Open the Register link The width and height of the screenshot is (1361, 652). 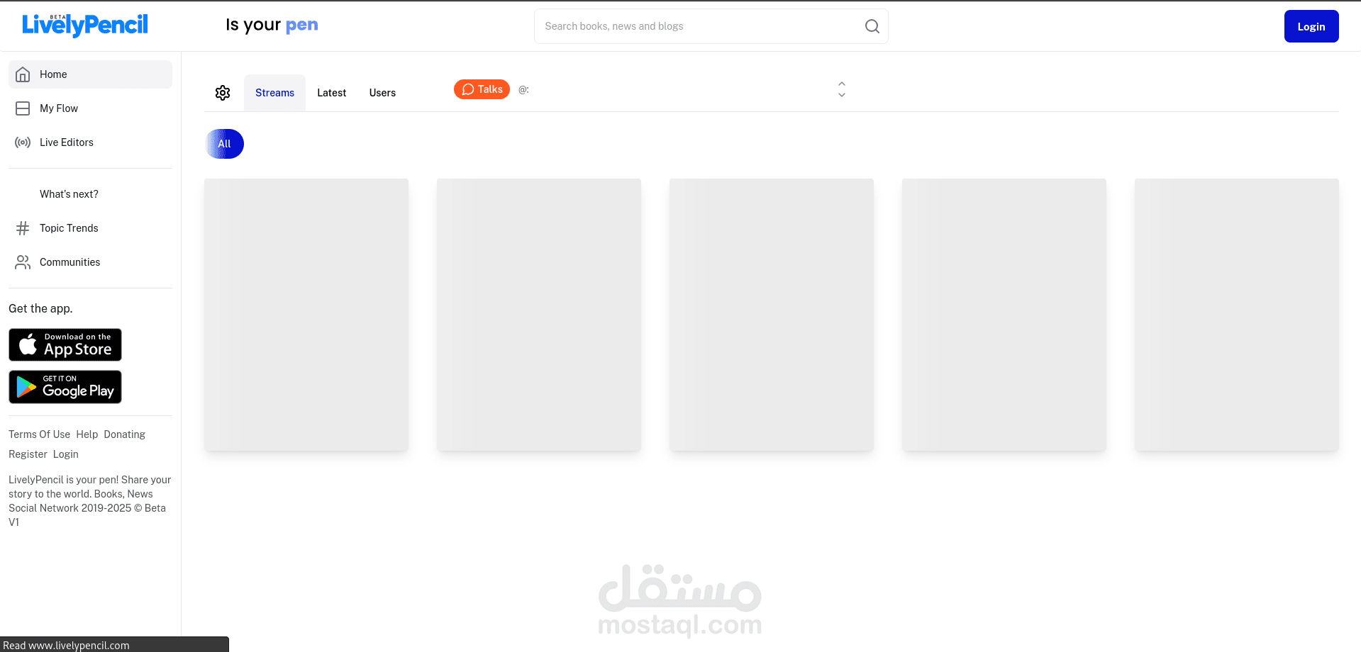[x=28, y=454]
